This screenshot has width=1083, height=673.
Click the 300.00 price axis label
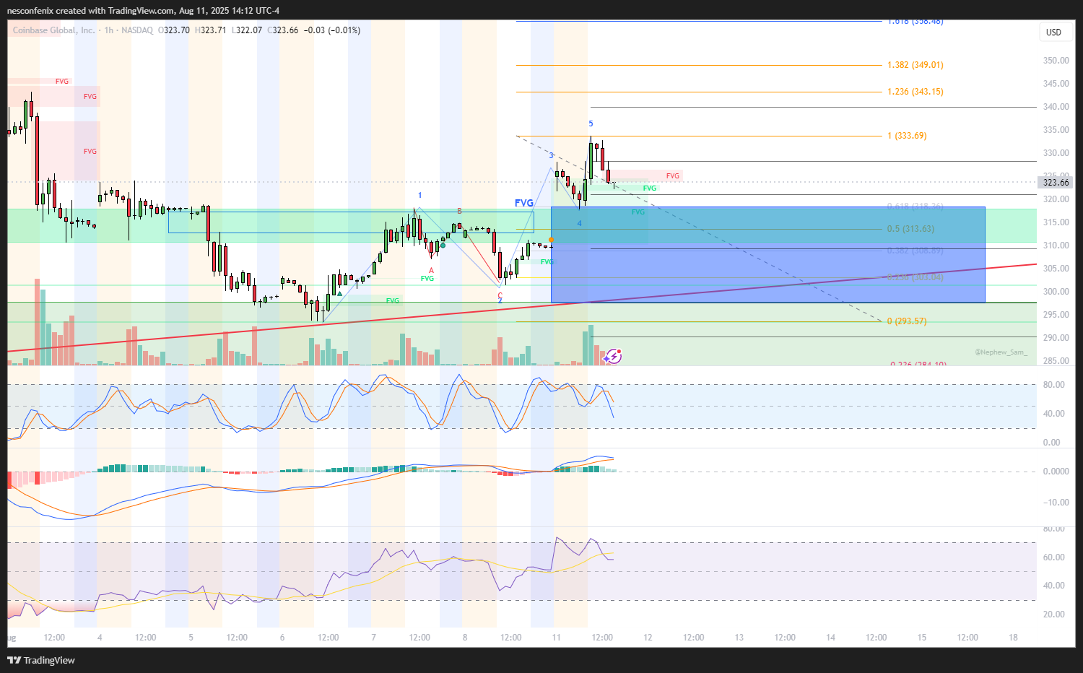pos(1056,292)
